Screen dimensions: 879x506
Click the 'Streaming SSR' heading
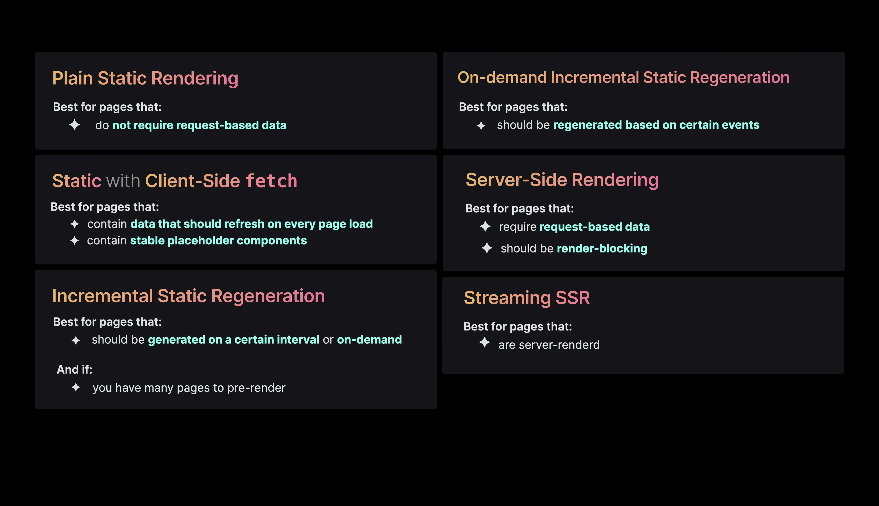tap(527, 298)
